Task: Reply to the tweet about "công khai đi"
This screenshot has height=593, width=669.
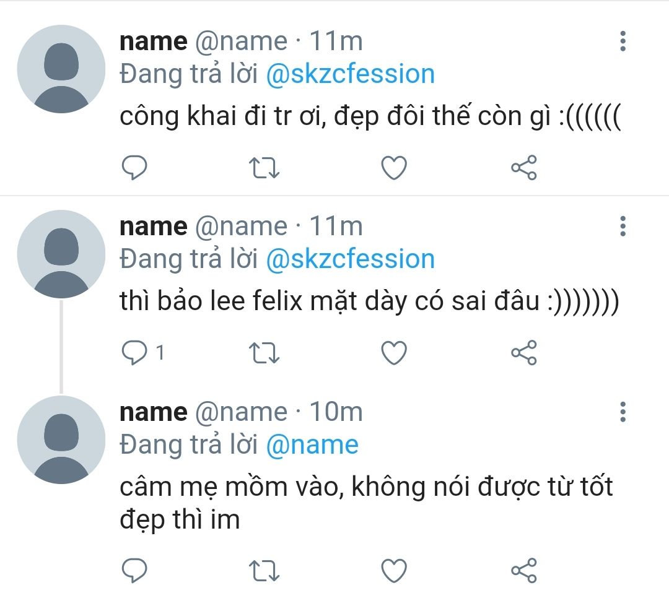Action: (x=134, y=168)
